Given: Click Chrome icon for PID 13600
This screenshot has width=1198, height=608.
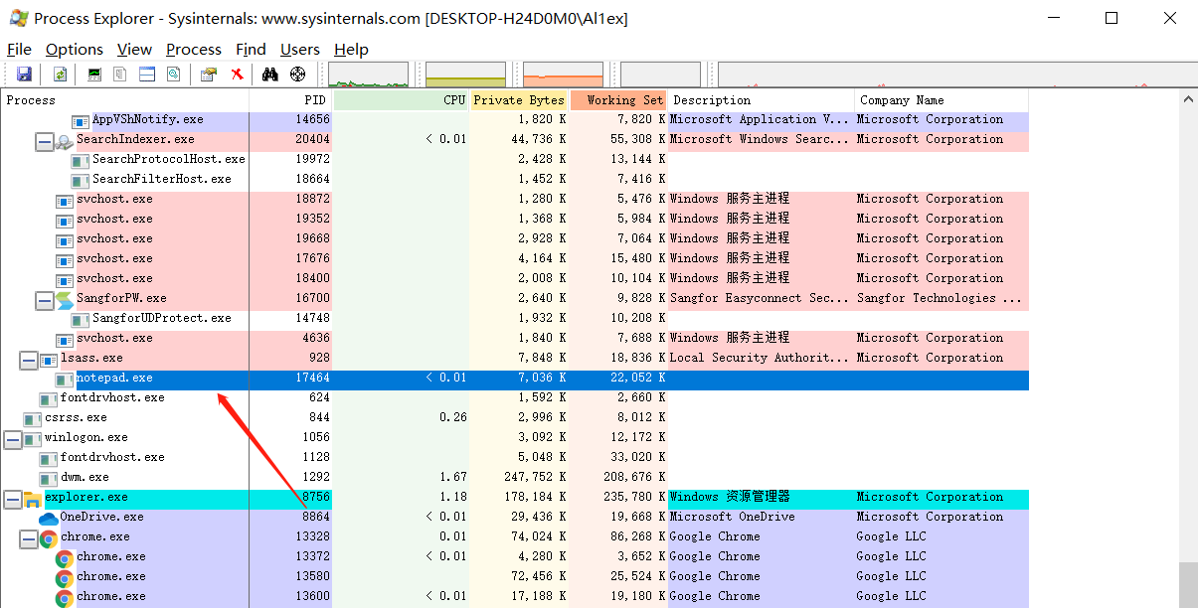Looking at the screenshot, I should click(x=64, y=597).
